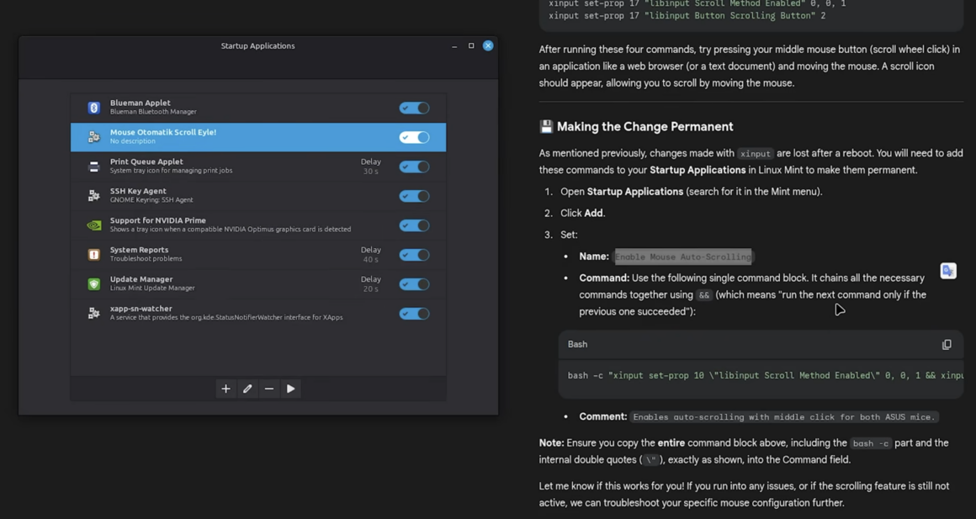The height and width of the screenshot is (519, 976).
Task: Click the translate icon beside the text
Action: 948,271
